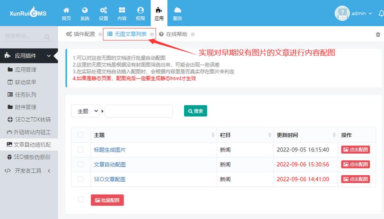Open the 首页 home icon in top navigation
Screen dimensions: 384x219
tap(66, 10)
